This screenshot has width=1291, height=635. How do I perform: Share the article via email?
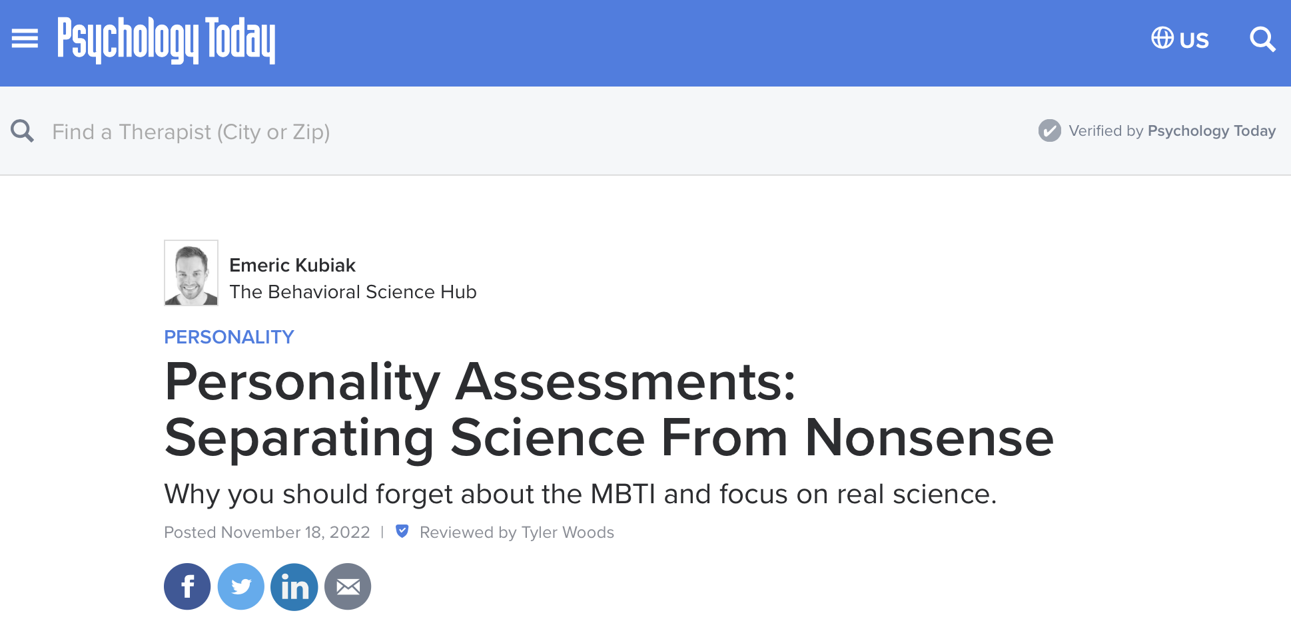348,586
